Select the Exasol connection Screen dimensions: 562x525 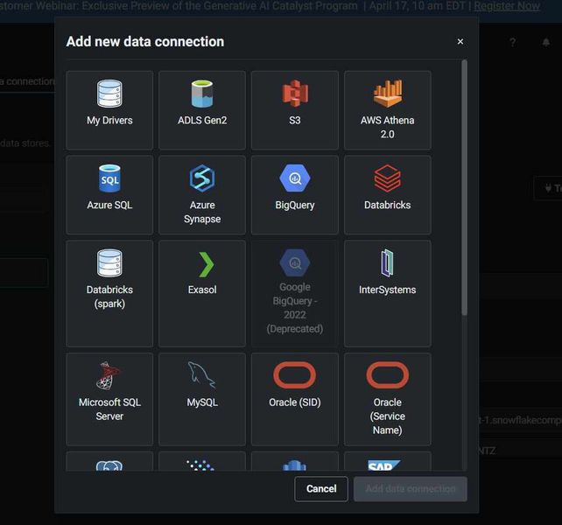tap(202, 293)
